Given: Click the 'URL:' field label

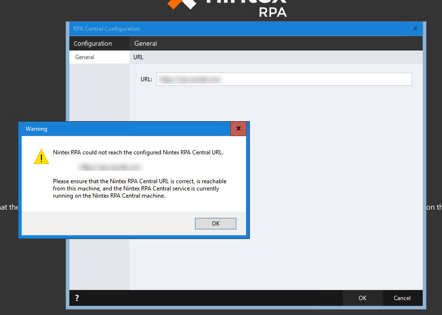Looking at the screenshot, I should 146,79.
